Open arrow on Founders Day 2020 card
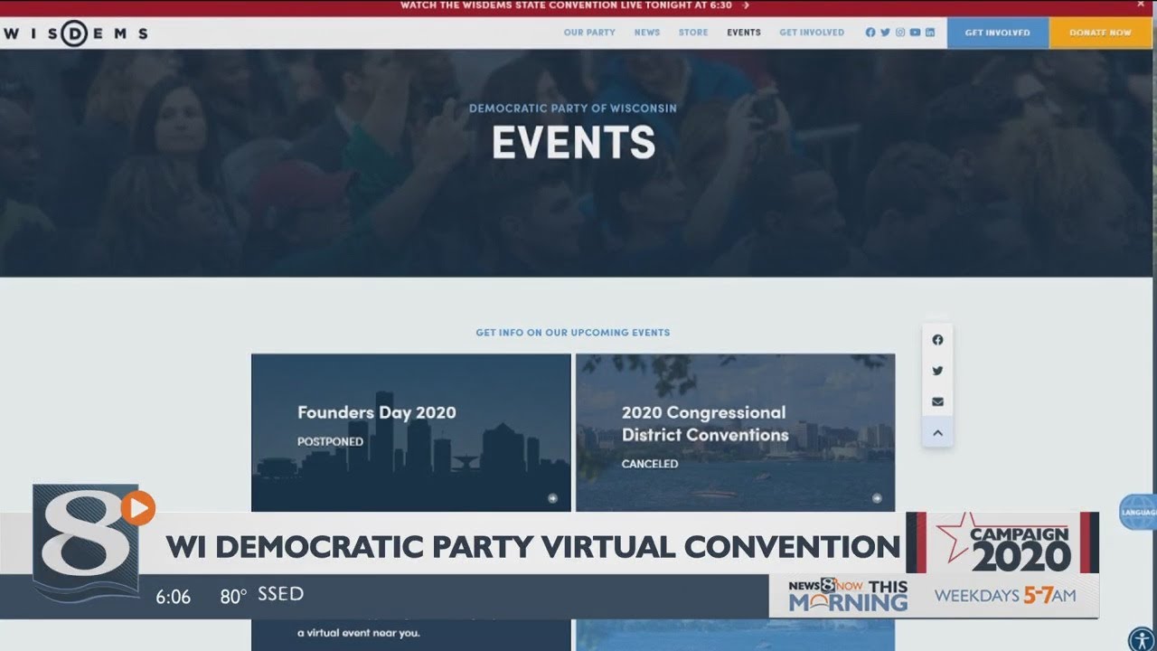 [x=552, y=498]
